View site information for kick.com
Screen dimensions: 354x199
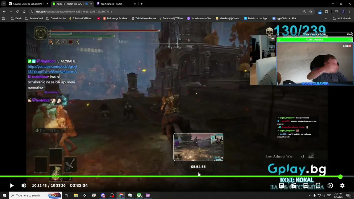coord(32,12)
